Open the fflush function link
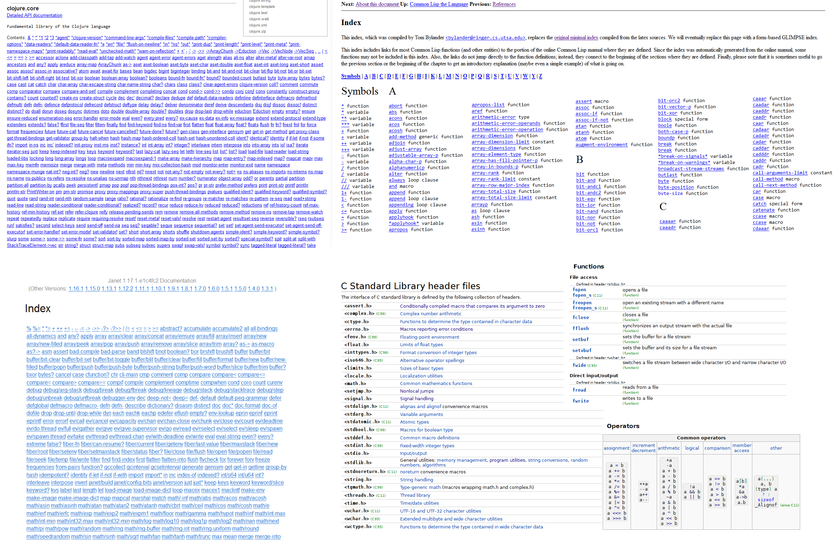 coord(580,328)
